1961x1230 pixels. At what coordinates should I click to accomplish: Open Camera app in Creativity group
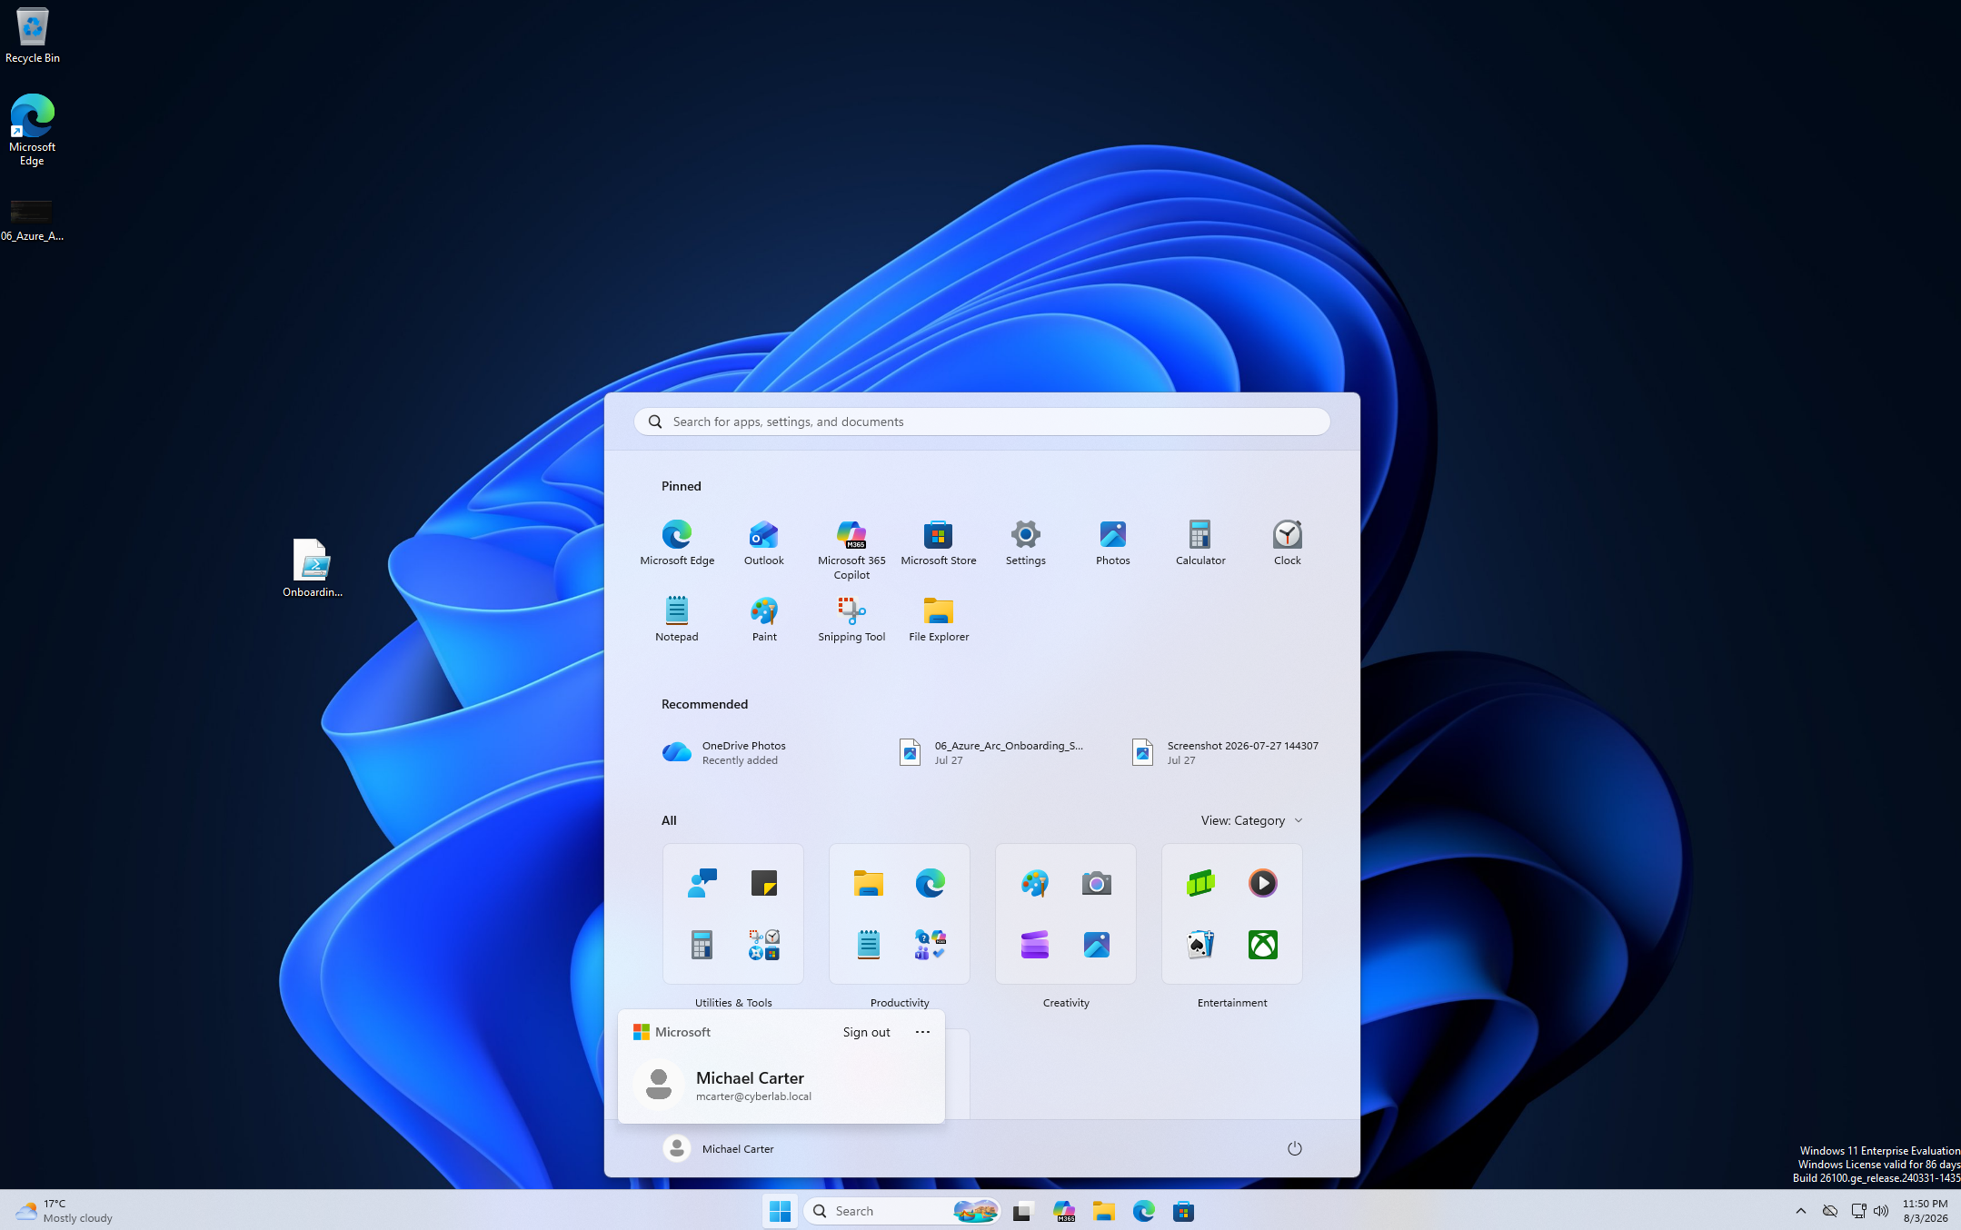click(x=1096, y=883)
